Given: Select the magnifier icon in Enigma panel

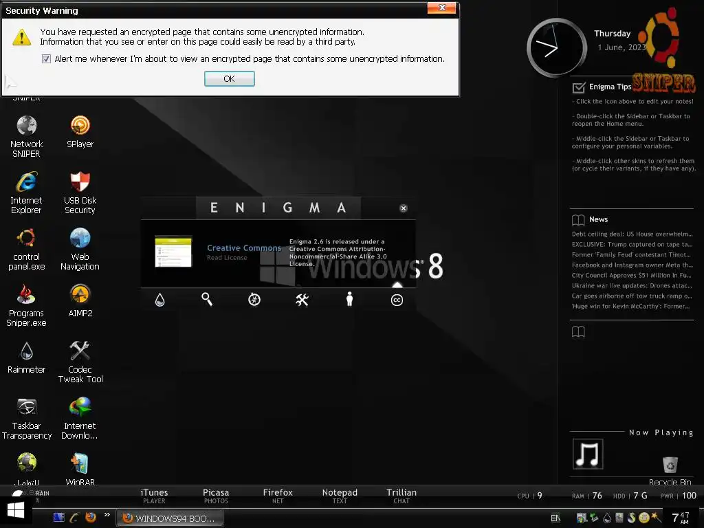Looking at the screenshot, I should click(x=207, y=299).
